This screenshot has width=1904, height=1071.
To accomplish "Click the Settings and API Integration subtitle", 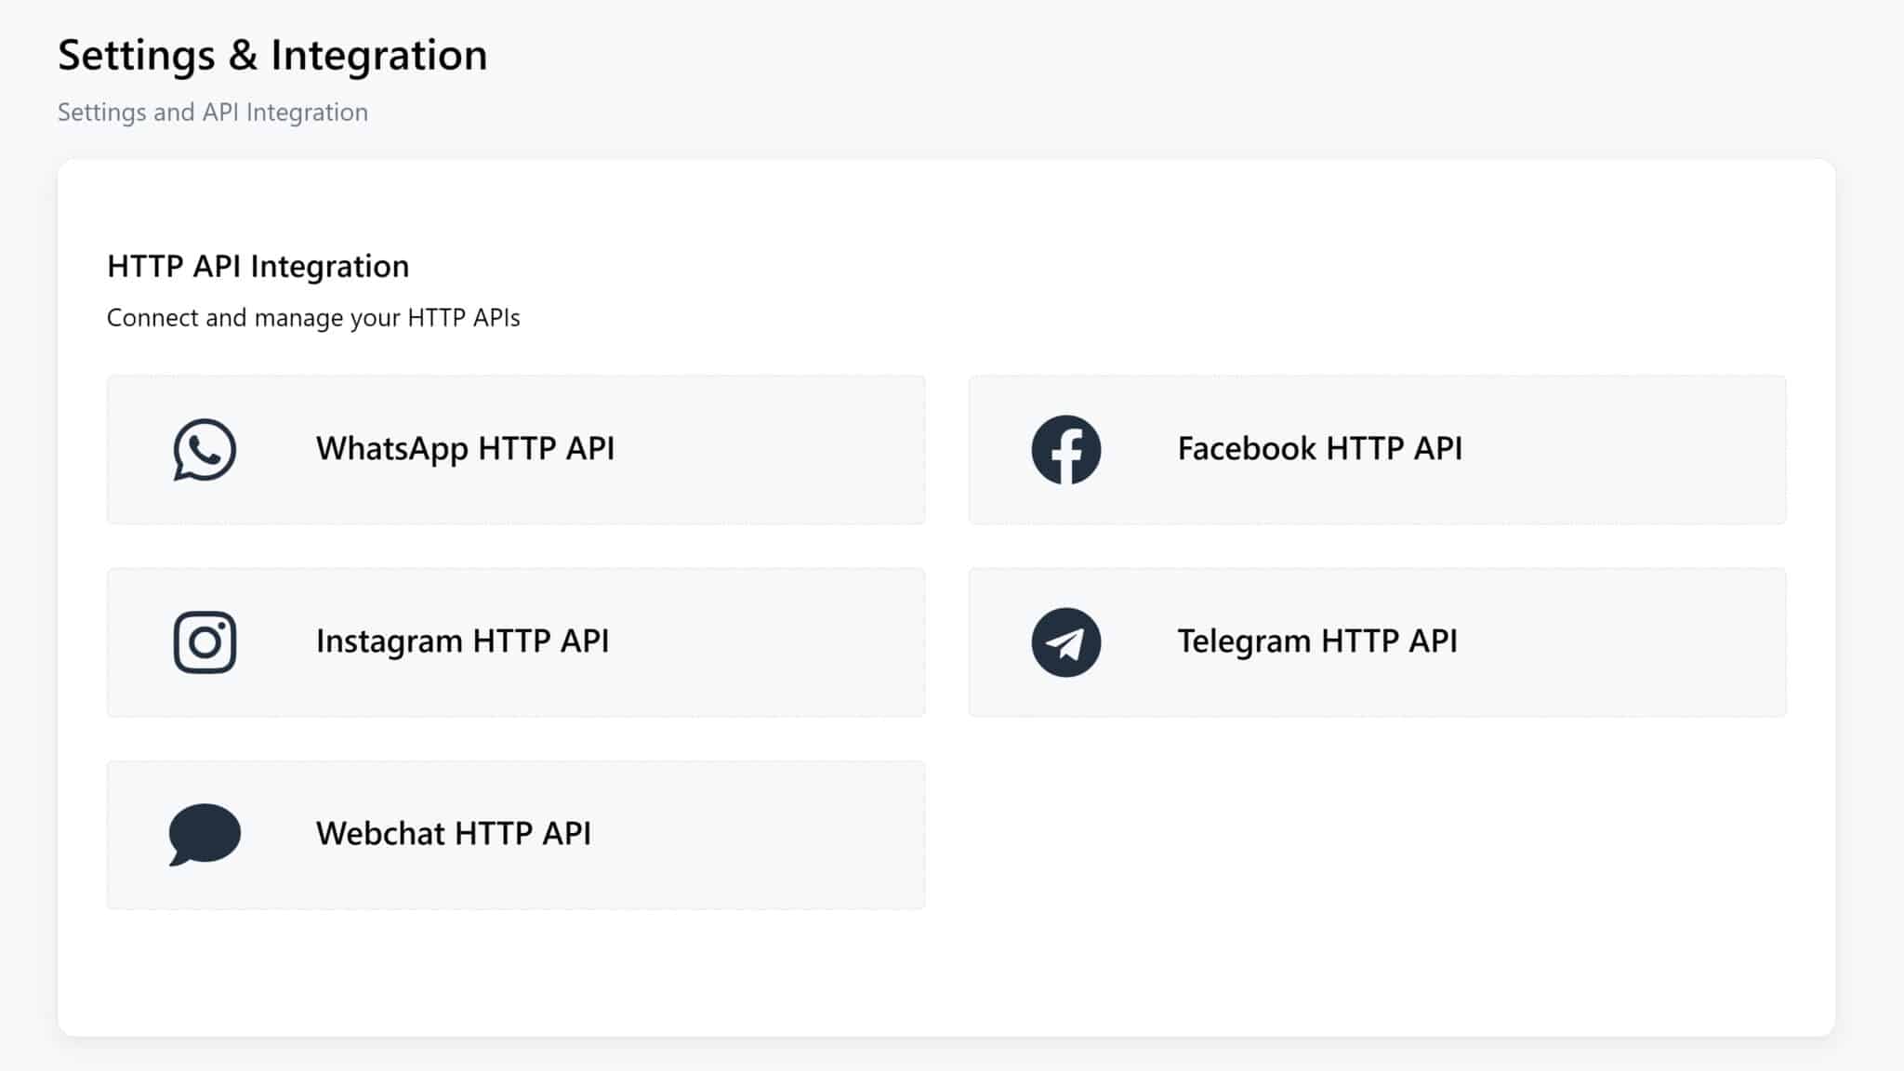I will coord(213,112).
